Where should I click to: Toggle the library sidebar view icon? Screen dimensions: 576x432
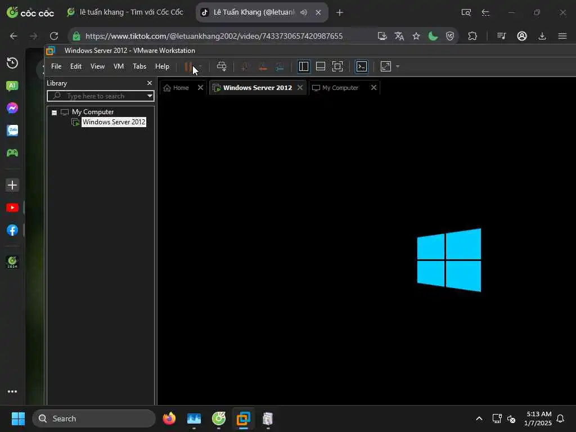[x=303, y=66]
